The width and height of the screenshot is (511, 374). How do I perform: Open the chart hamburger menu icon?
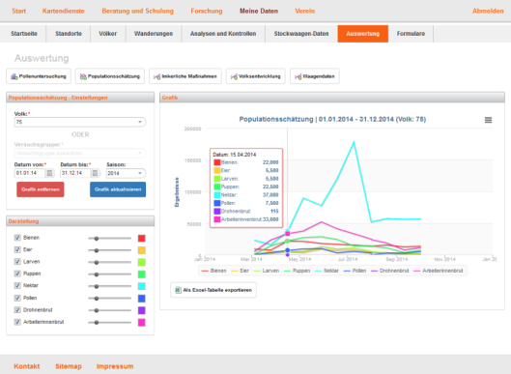point(488,120)
